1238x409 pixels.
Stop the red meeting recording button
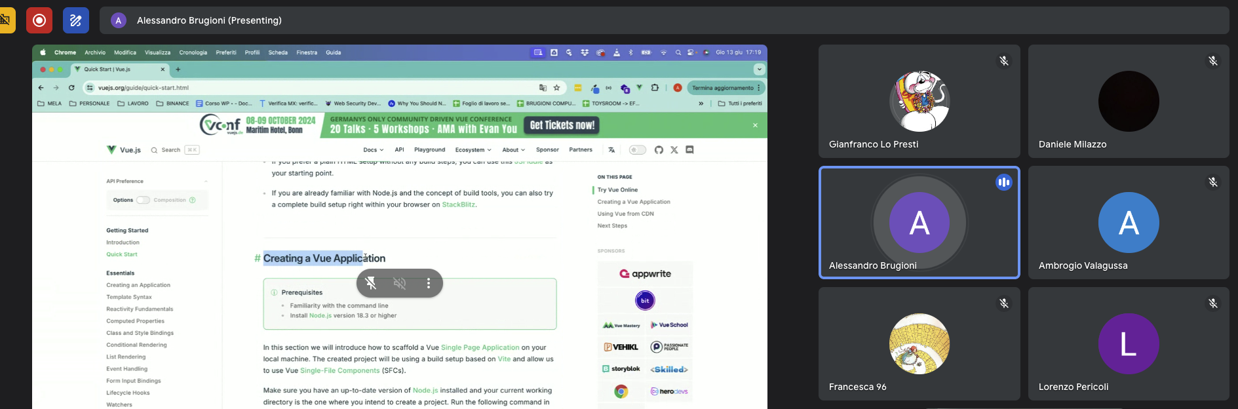coord(39,20)
